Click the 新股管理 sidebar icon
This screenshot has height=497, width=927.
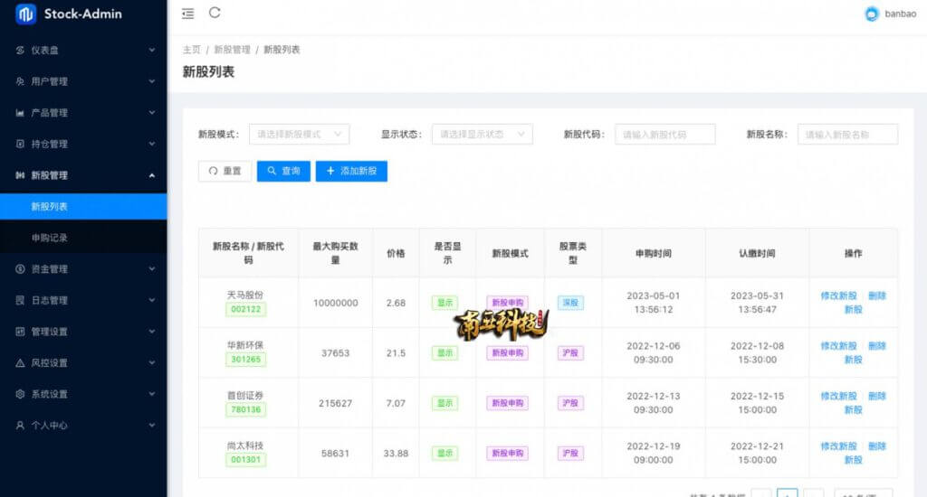point(20,175)
